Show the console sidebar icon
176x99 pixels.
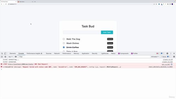2,57
